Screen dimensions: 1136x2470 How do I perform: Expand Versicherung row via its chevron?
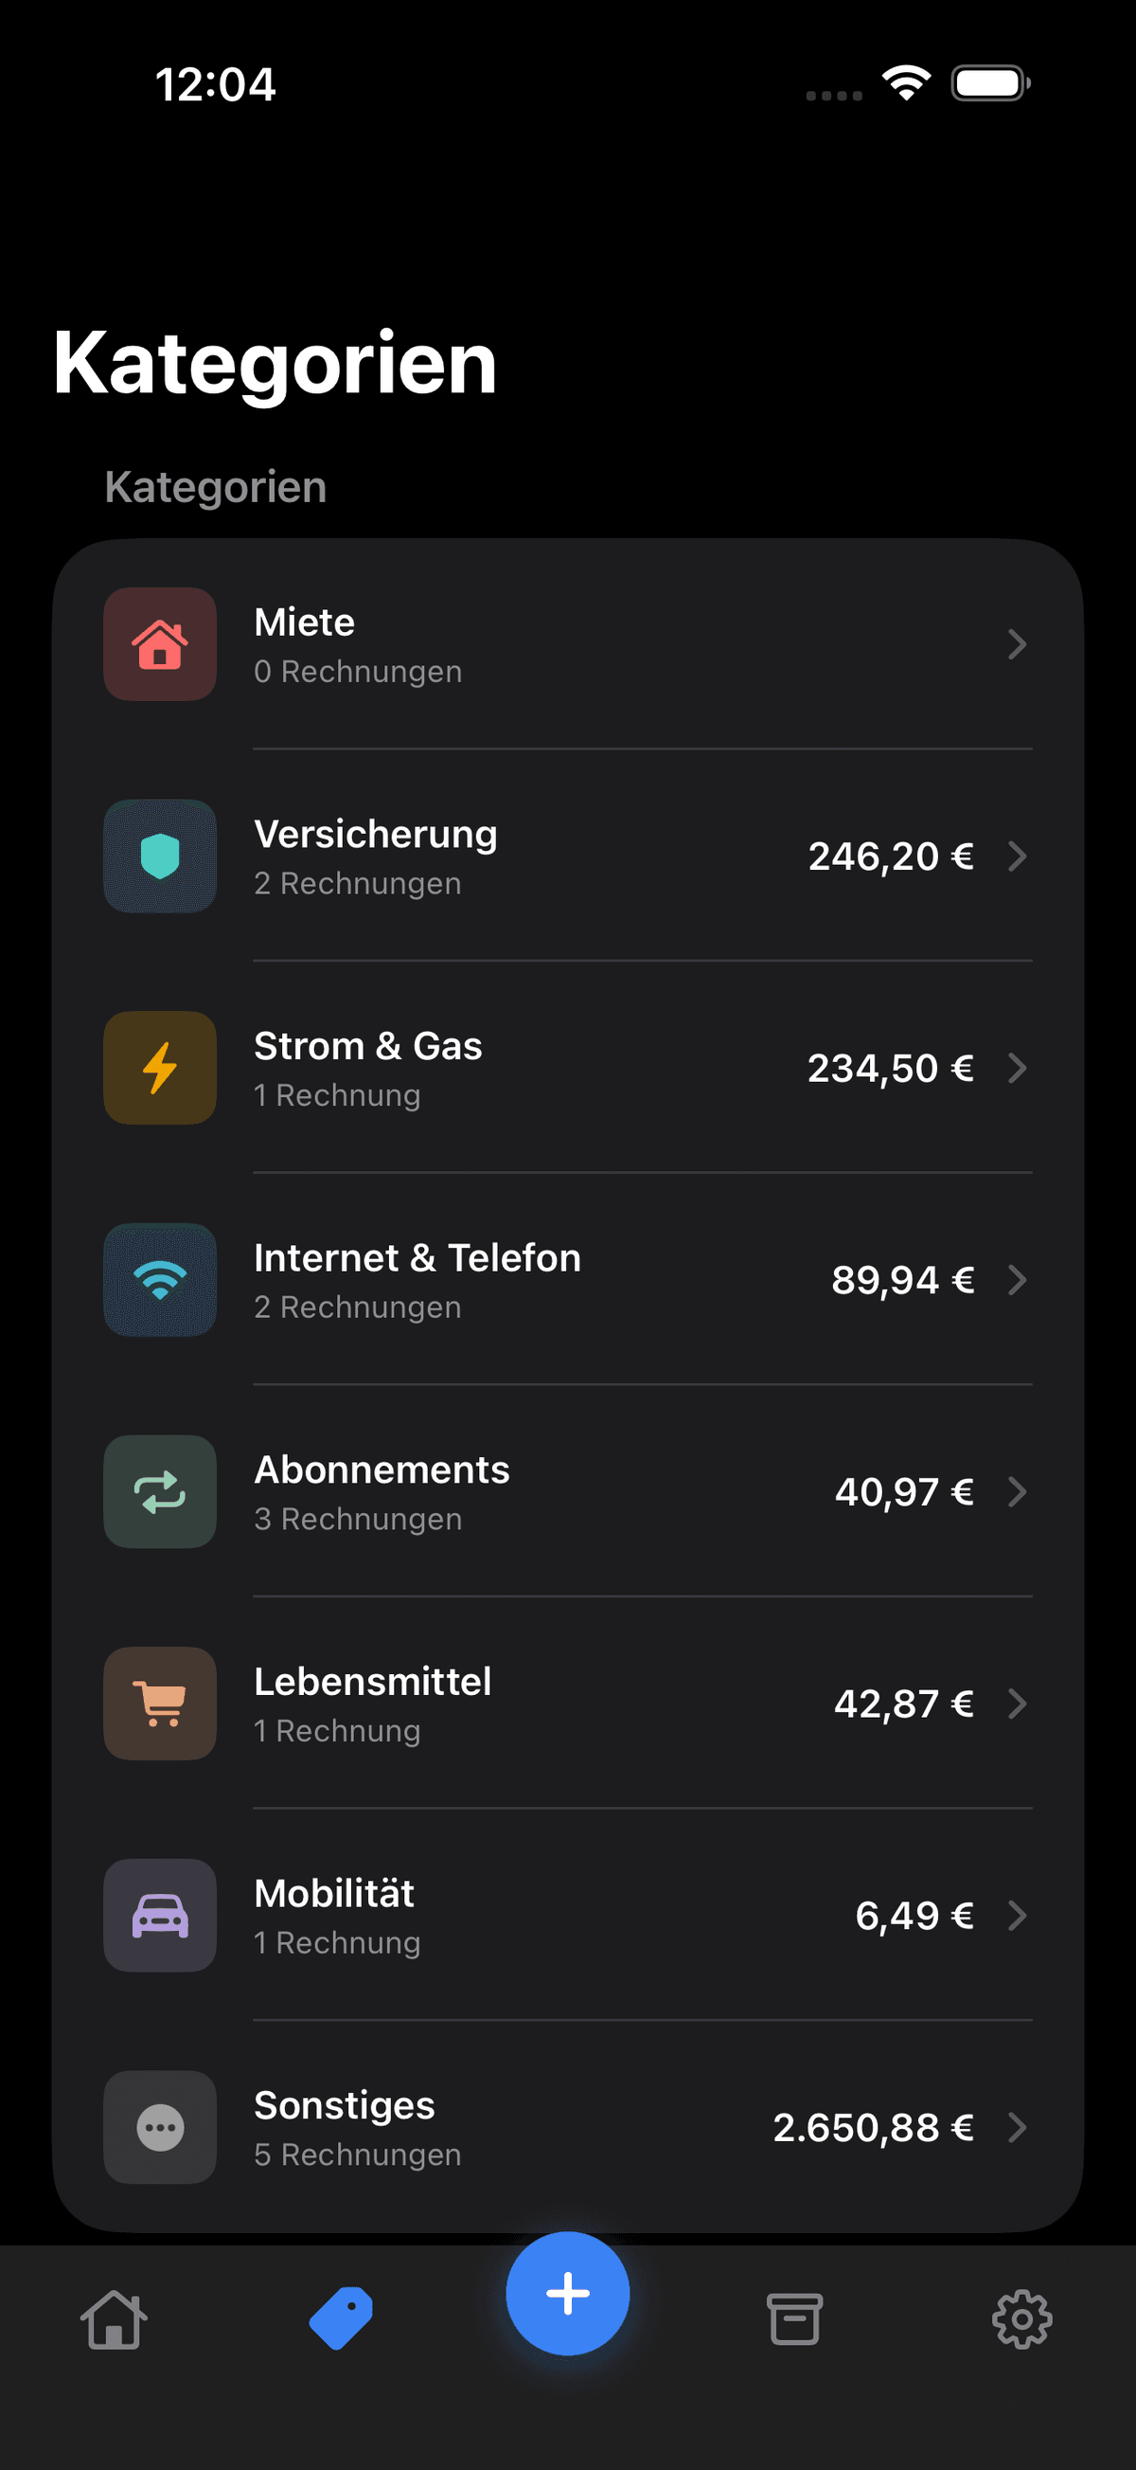tap(1018, 856)
